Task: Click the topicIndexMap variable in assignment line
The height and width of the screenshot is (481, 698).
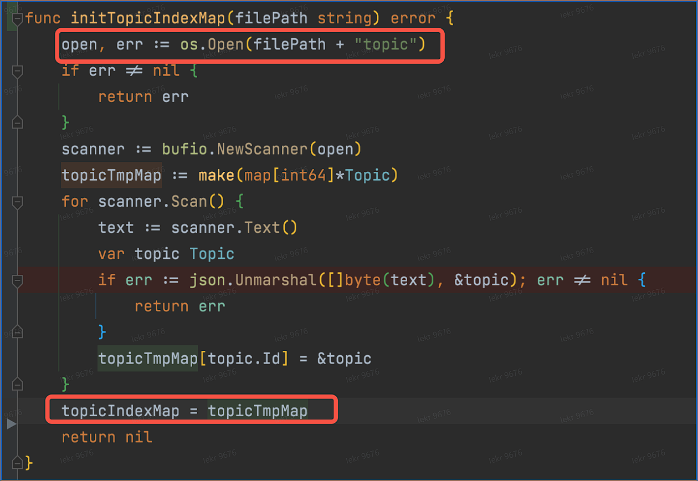Action: point(120,411)
